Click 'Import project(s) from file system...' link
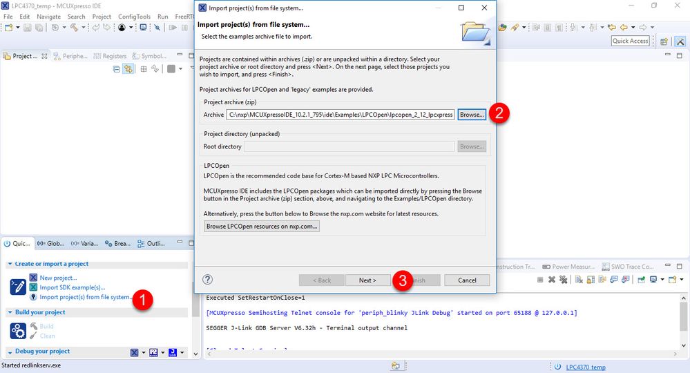This screenshot has height=373, width=690. pos(86,297)
